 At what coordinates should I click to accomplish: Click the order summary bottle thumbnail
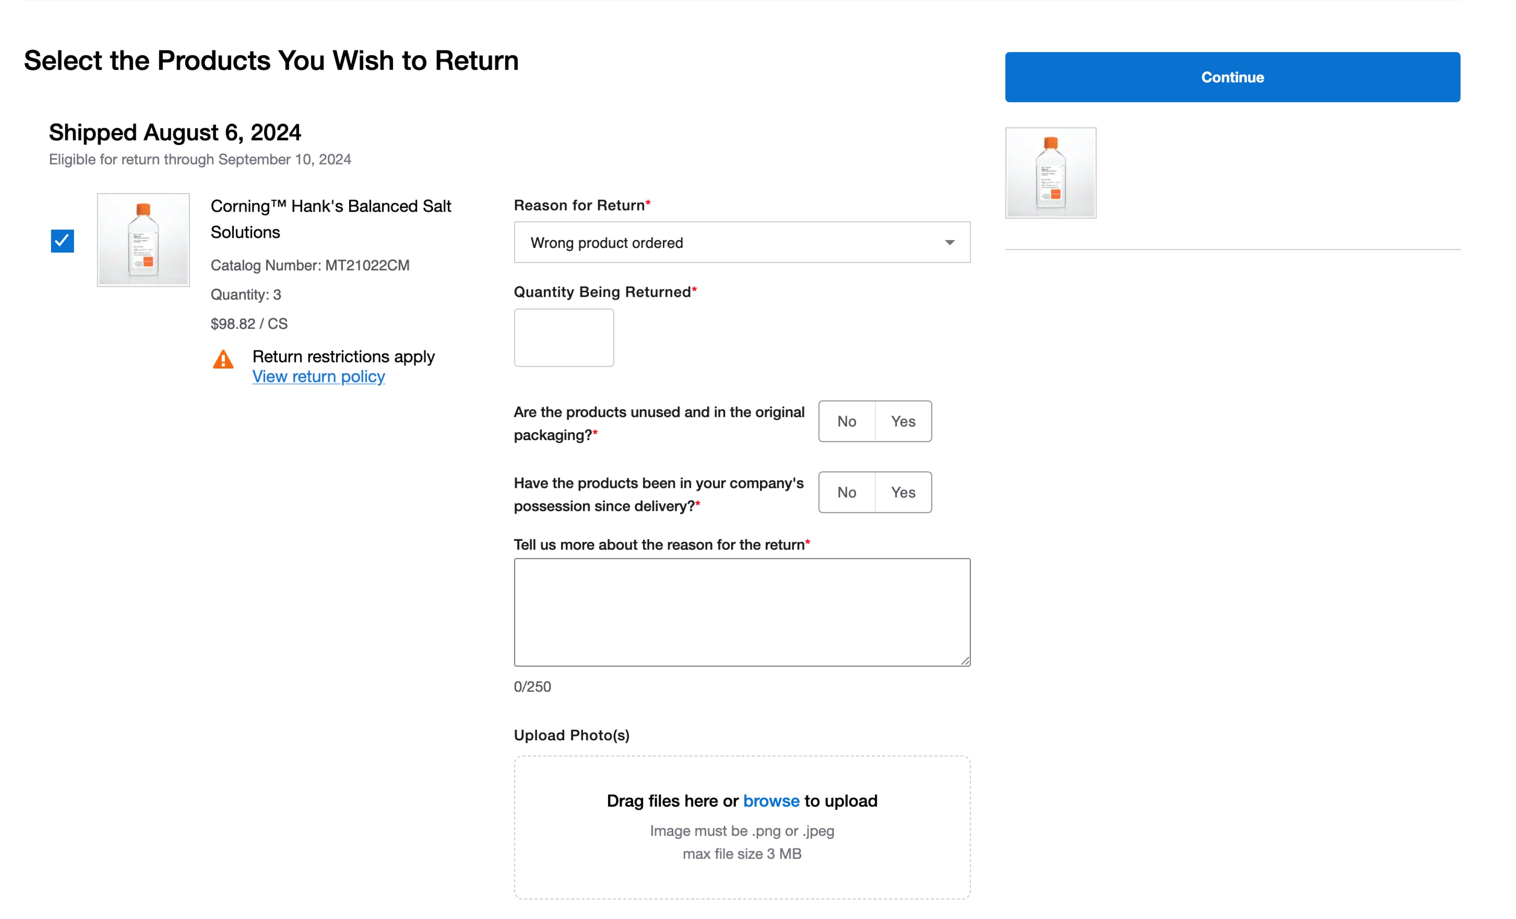[1050, 173]
